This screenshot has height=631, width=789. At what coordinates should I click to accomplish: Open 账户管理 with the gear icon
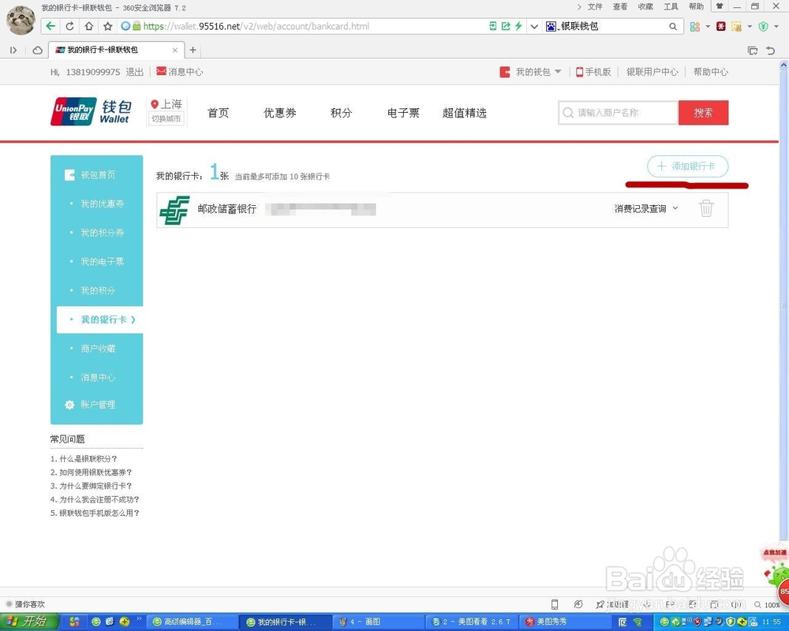tap(90, 405)
